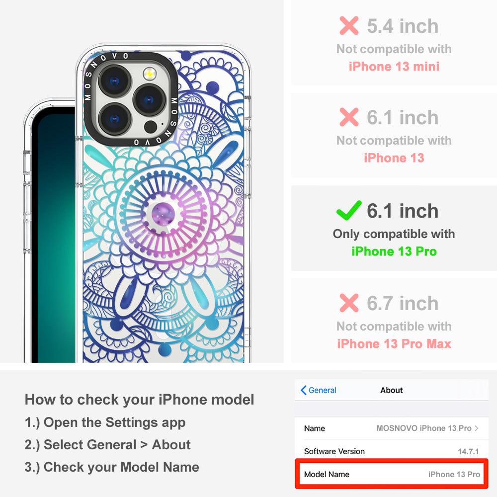Screen dimensions: 497x497
Task: Click the top-left camera lens
Action: click(115, 81)
